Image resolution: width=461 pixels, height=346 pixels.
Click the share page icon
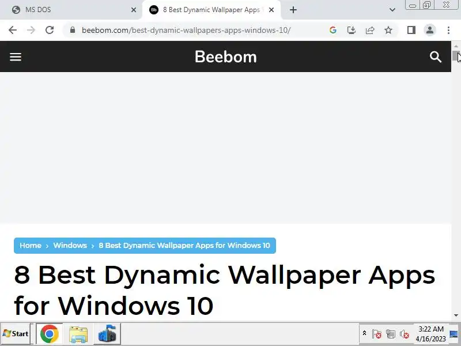pos(370,30)
